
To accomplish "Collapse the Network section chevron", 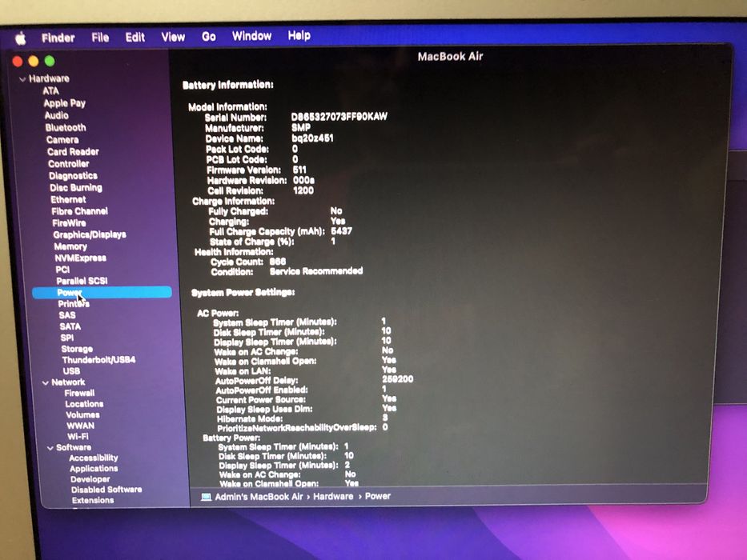I will point(46,383).
